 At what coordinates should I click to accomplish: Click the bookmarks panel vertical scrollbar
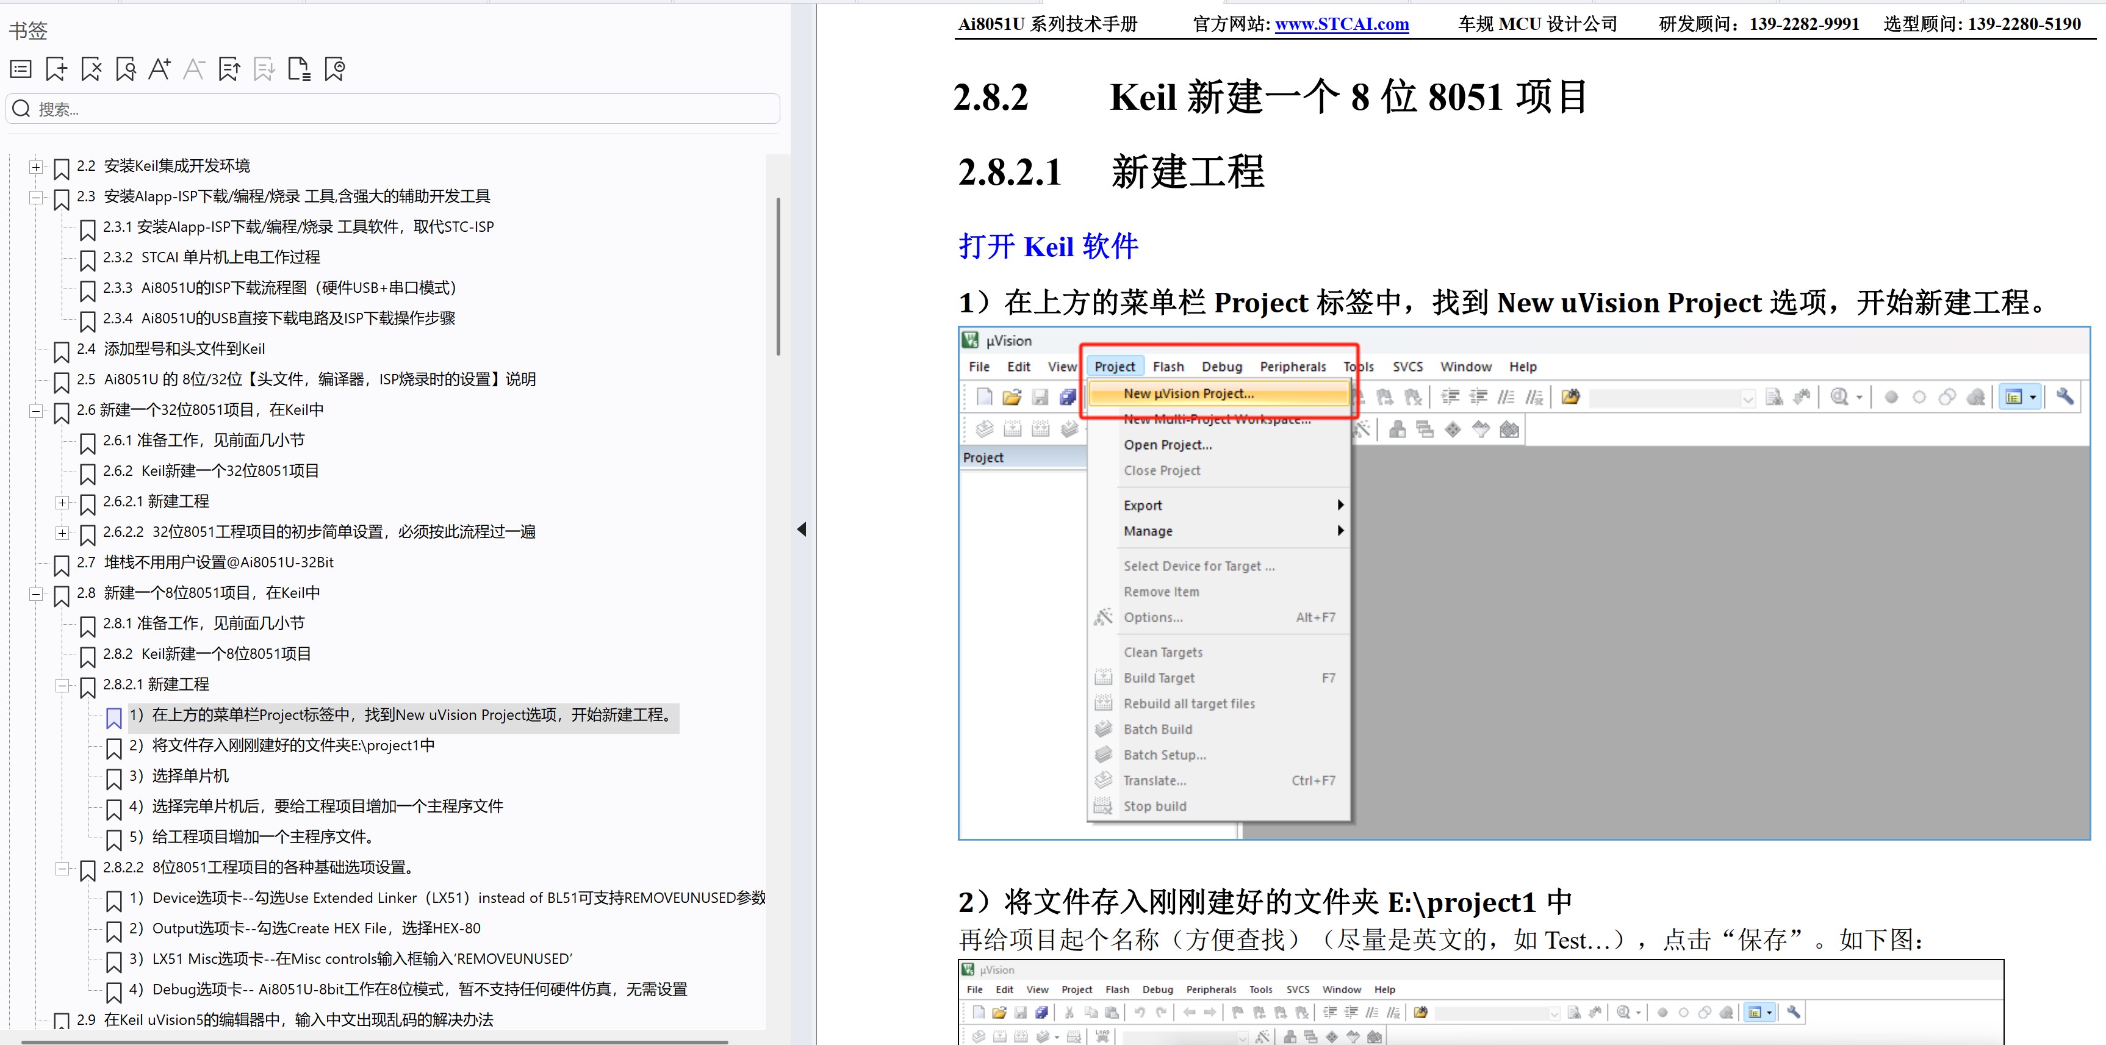pos(778,276)
